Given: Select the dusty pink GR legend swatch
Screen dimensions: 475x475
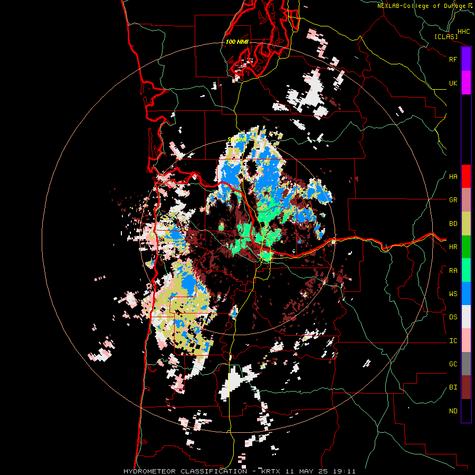Looking at the screenshot, I should point(466,200).
